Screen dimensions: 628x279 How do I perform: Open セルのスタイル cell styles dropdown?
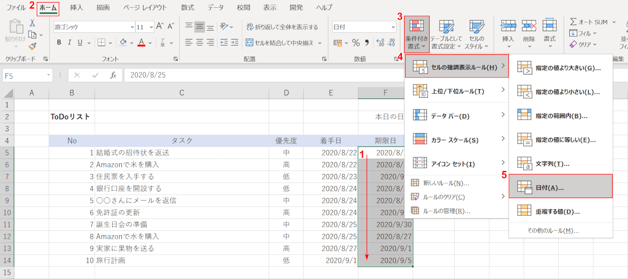[477, 34]
